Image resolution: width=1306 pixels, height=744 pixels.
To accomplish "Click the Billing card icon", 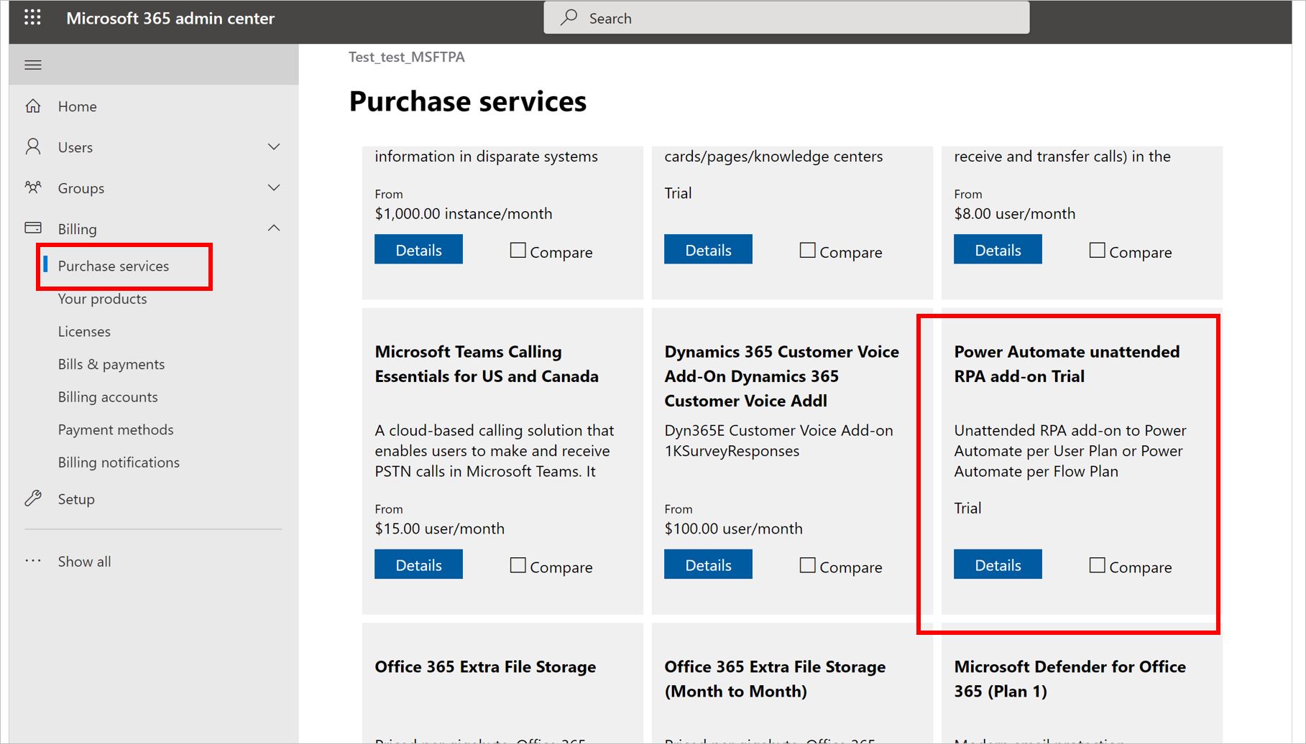I will pyautogui.click(x=33, y=228).
